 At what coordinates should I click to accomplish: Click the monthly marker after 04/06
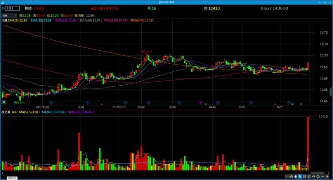pyautogui.click(x=218, y=103)
